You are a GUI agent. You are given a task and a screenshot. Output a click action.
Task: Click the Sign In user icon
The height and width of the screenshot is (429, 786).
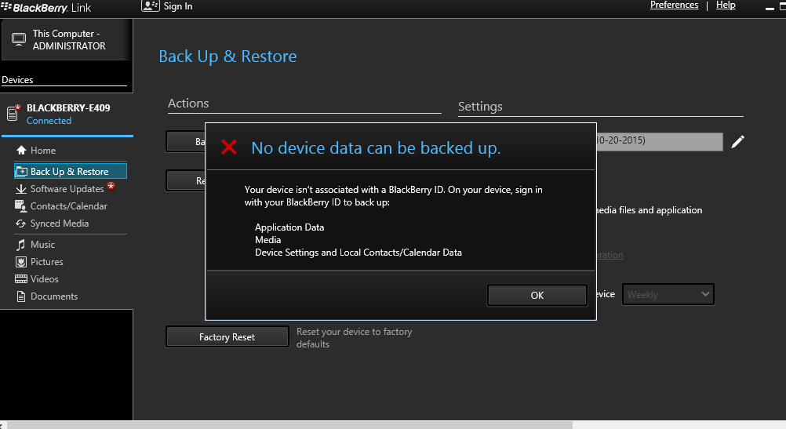coord(151,6)
